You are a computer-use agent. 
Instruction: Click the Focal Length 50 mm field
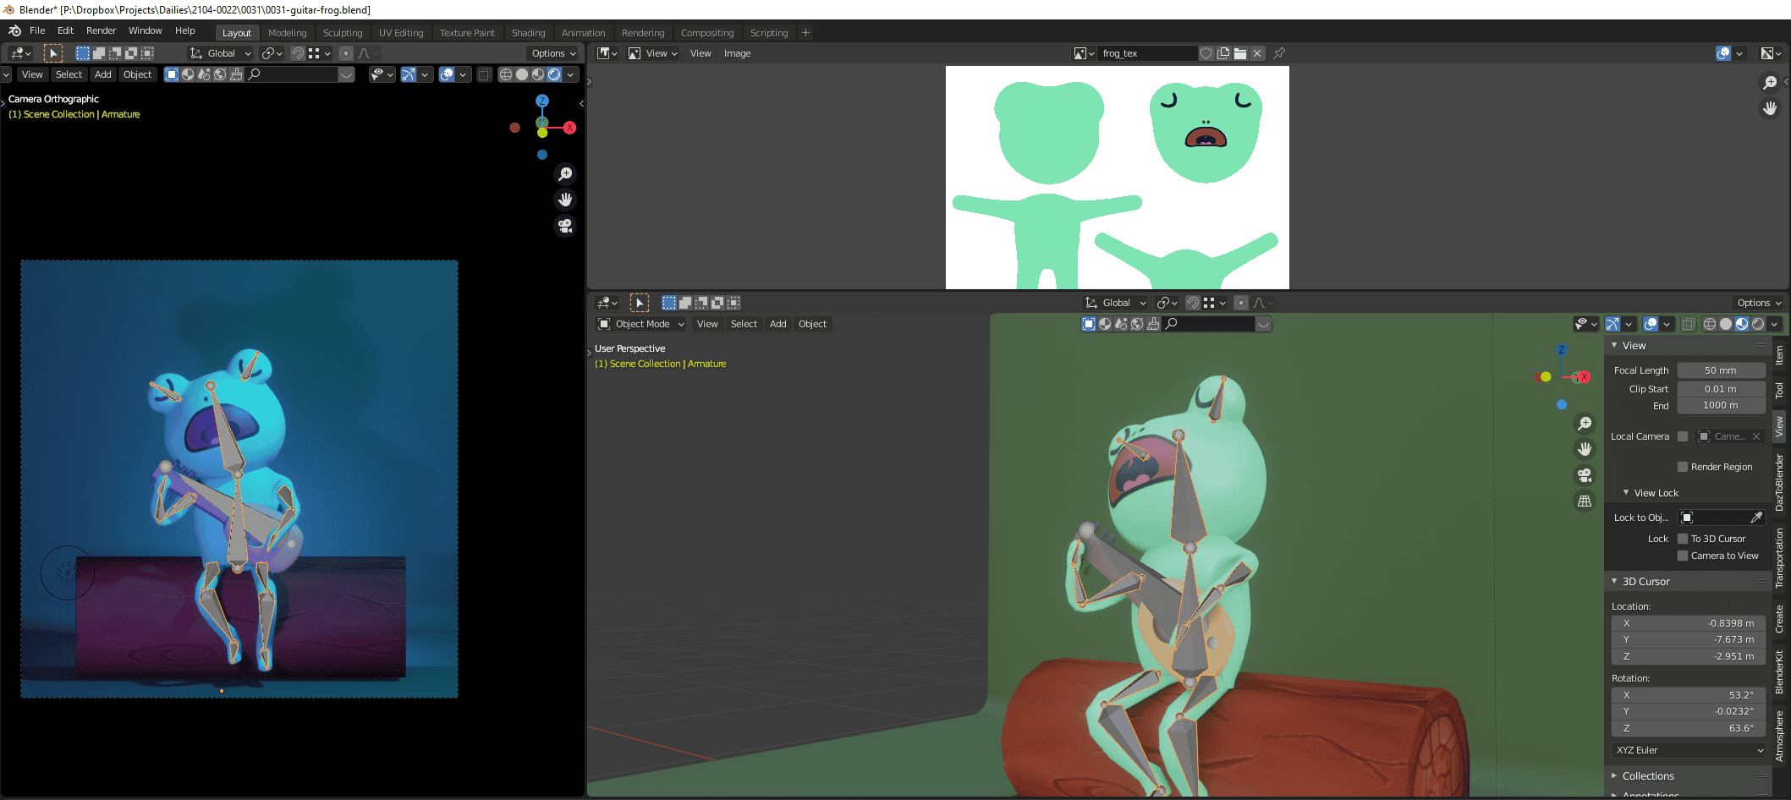pyautogui.click(x=1720, y=370)
